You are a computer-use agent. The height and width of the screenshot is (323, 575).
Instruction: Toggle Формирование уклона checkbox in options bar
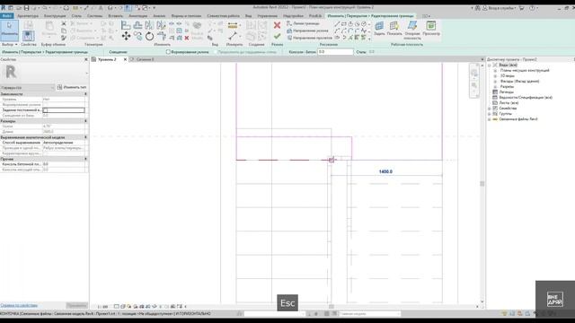168,52
